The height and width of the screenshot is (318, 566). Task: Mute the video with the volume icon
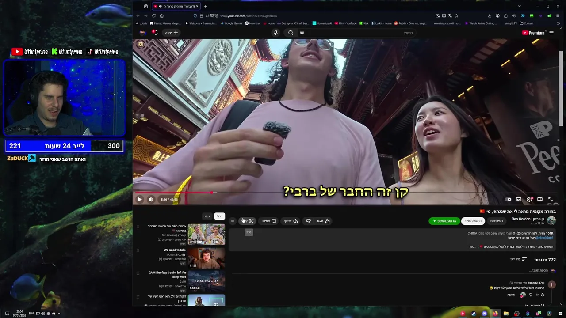coord(151,200)
